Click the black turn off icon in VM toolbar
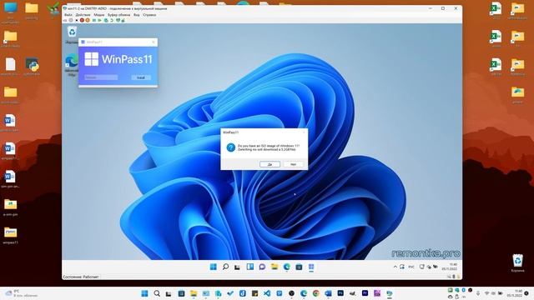Image resolution: width=534 pixels, height=300 pixels. 77,20
